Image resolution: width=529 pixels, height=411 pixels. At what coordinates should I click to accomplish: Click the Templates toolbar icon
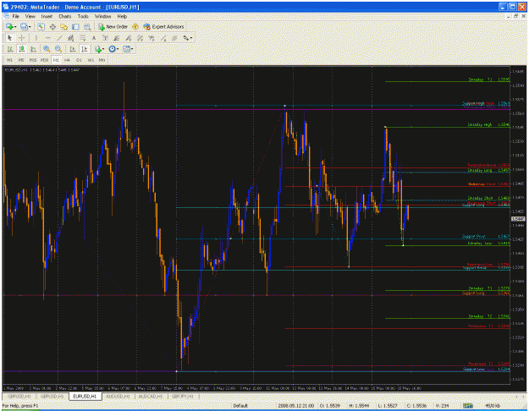[x=126, y=49]
